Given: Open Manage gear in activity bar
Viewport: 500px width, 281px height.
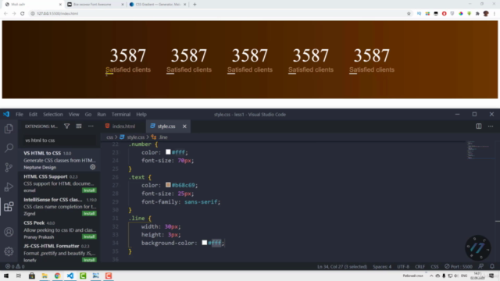Looking at the screenshot, I should tap(9, 251).
